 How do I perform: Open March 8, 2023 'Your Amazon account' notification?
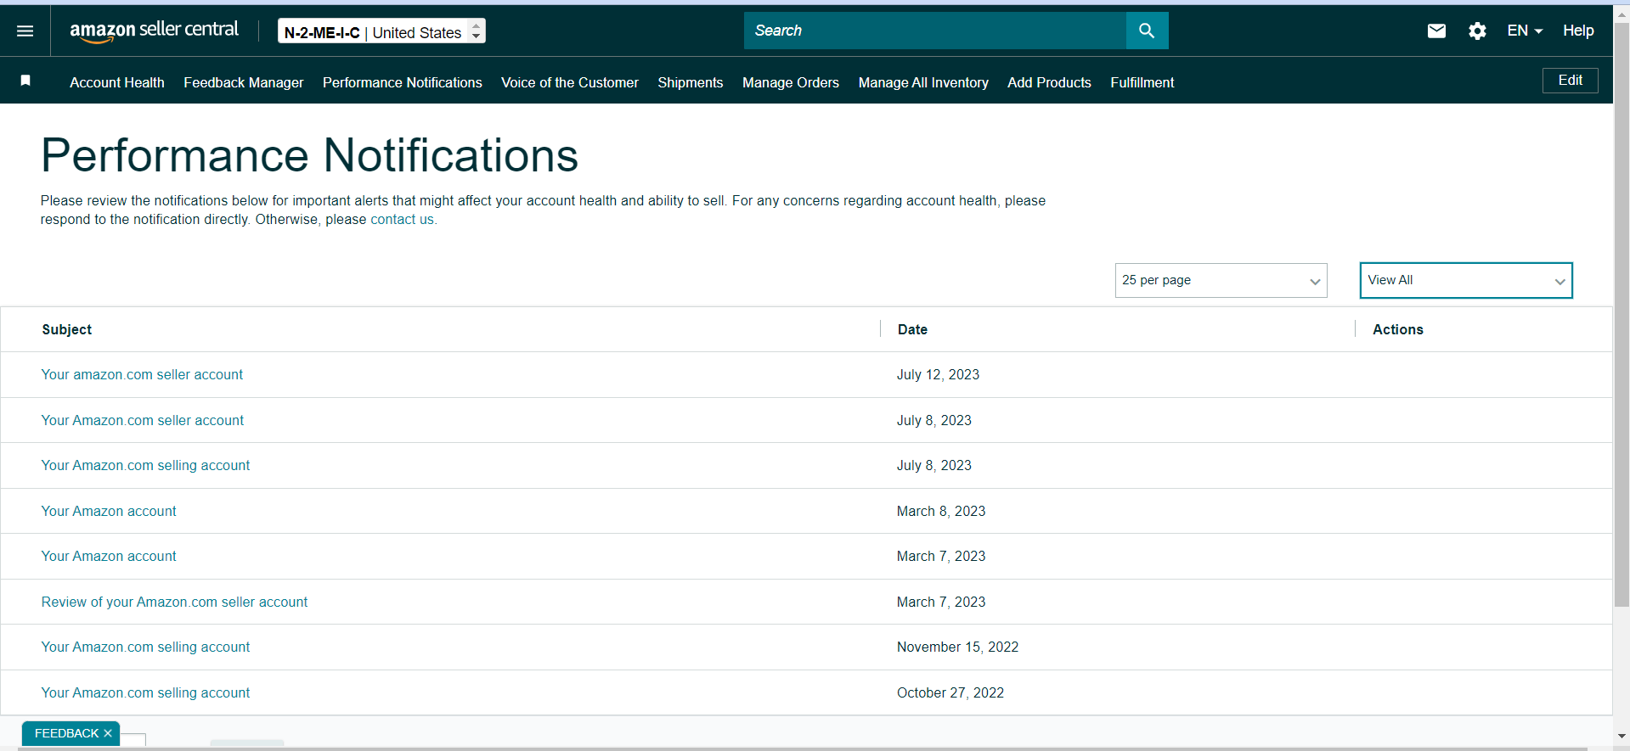click(109, 511)
